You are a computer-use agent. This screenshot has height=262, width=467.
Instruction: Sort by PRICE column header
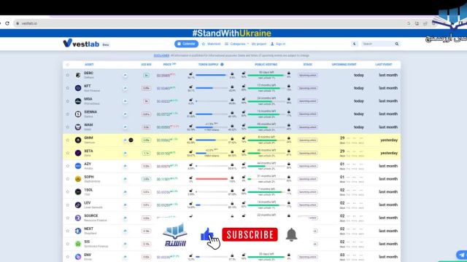point(169,65)
